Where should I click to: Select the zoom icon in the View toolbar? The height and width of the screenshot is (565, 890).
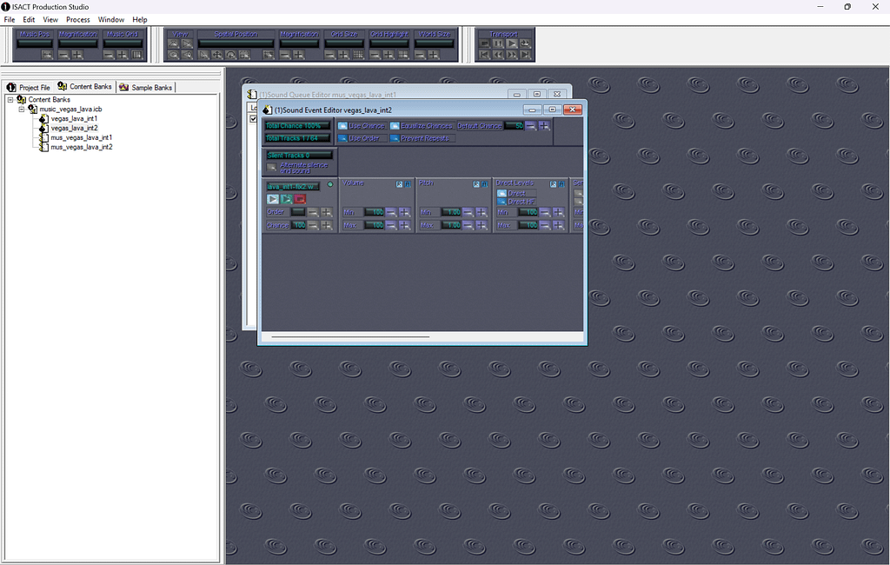(x=174, y=55)
